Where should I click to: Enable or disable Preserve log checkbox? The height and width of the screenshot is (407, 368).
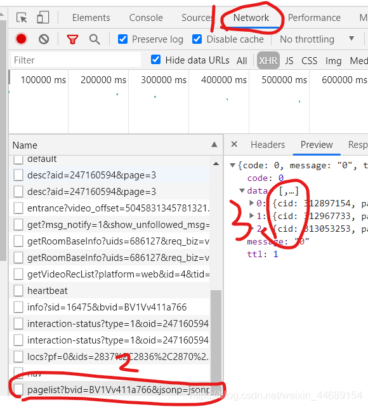(122, 39)
